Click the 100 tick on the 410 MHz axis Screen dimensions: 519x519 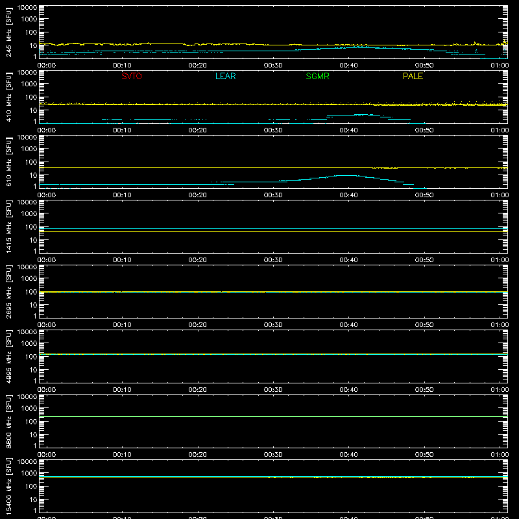(31, 97)
